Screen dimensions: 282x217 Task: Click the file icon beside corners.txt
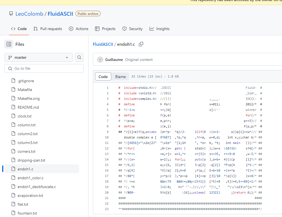point(13,151)
